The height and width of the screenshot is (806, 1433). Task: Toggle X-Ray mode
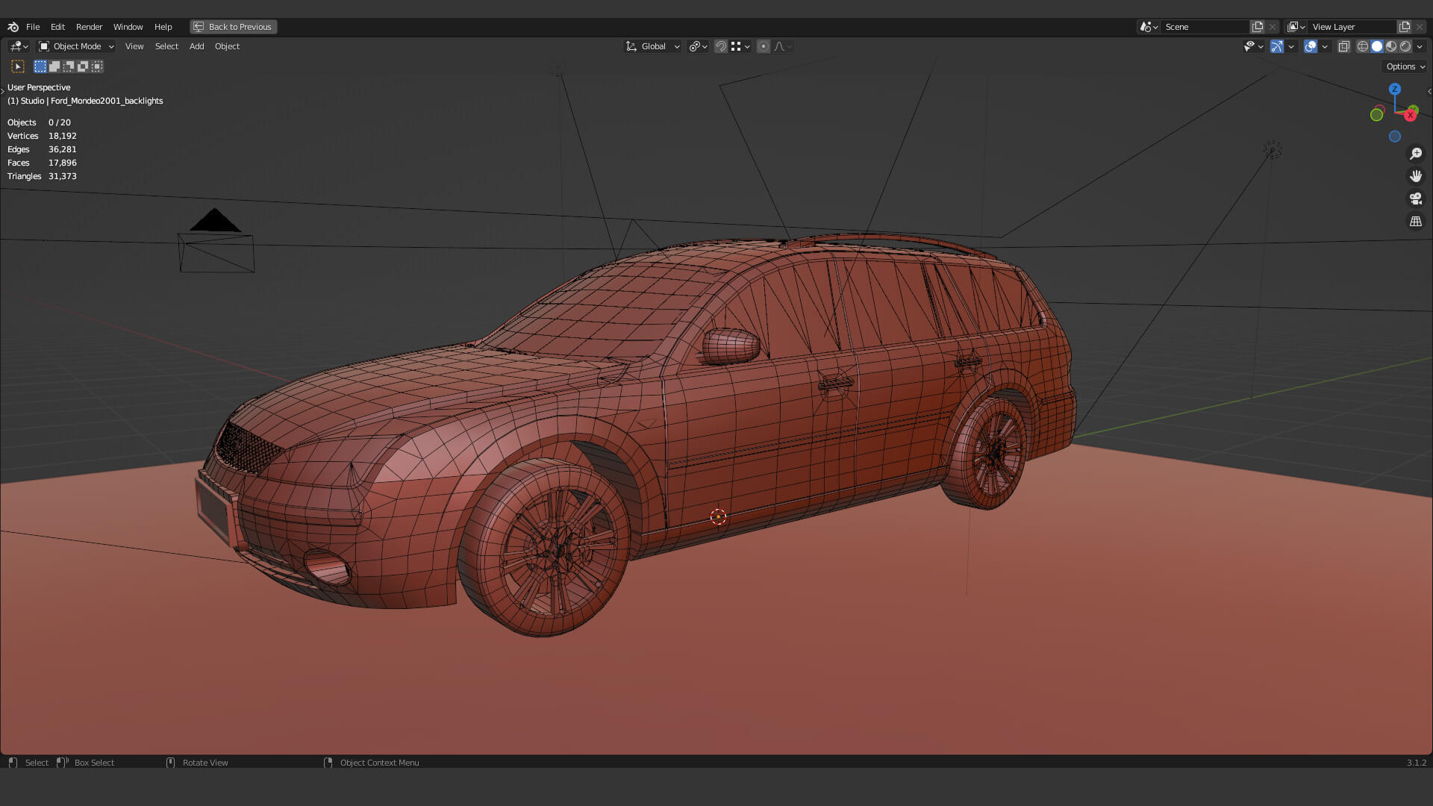[1344, 46]
